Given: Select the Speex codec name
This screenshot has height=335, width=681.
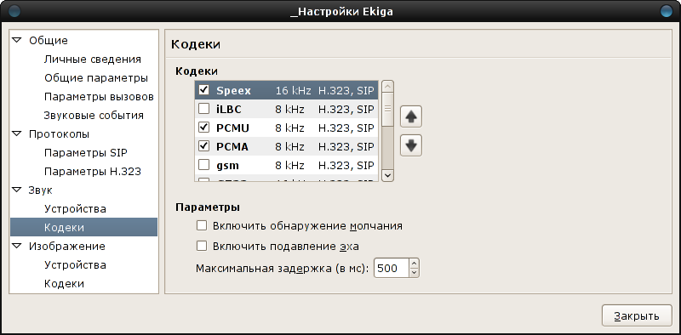Looking at the screenshot, I should [233, 91].
